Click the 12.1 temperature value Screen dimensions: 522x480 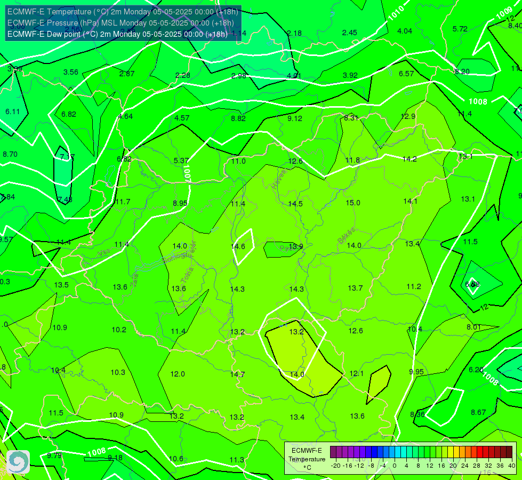pos(357,373)
